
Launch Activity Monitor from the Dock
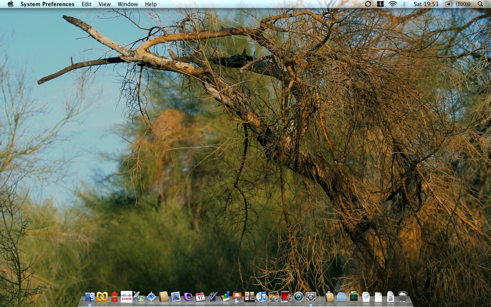coord(354,297)
